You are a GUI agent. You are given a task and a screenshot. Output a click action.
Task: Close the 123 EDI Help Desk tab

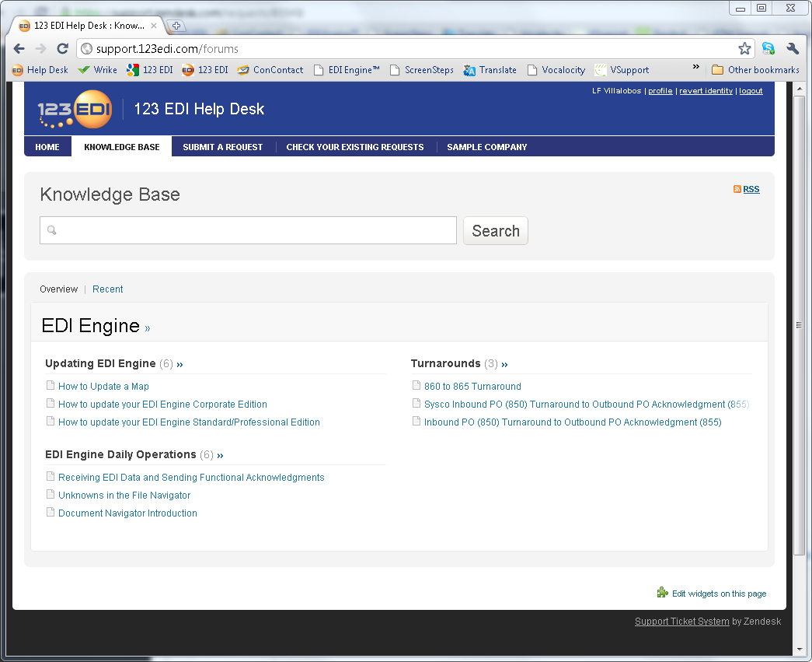click(x=154, y=26)
